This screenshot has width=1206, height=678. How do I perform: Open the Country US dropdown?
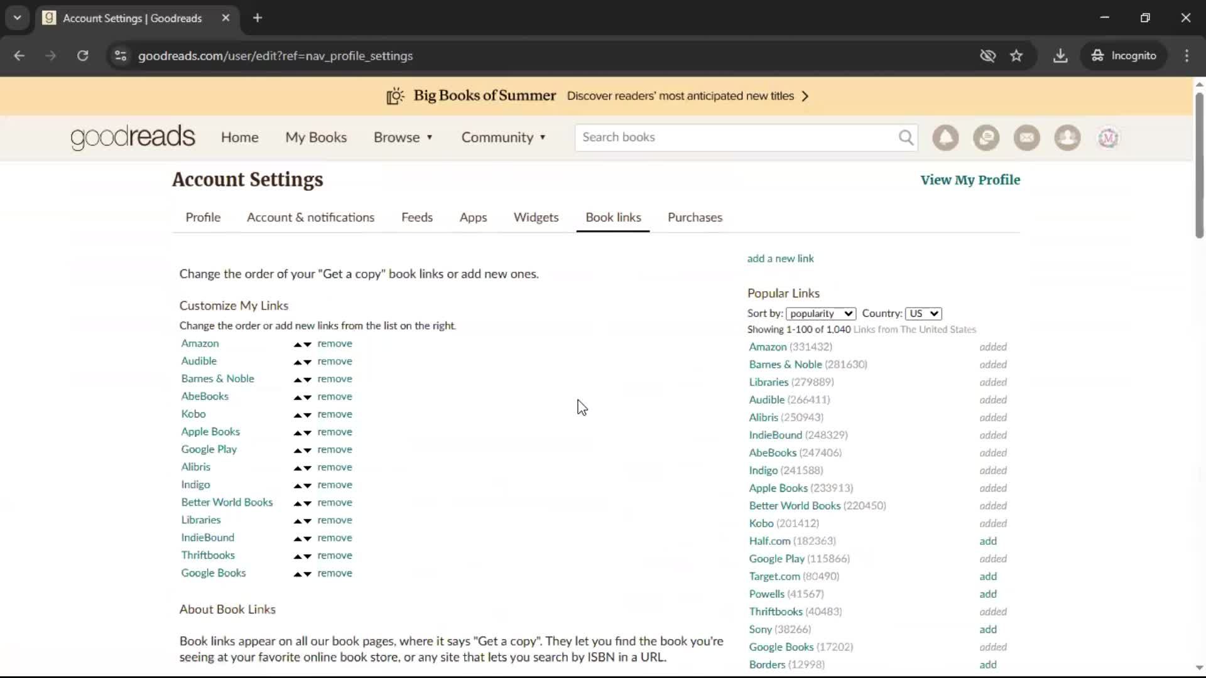coord(923,314)
